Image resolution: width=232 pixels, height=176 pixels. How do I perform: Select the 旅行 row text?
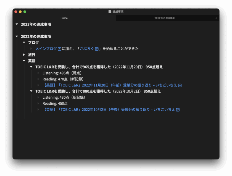click(32, 55)
